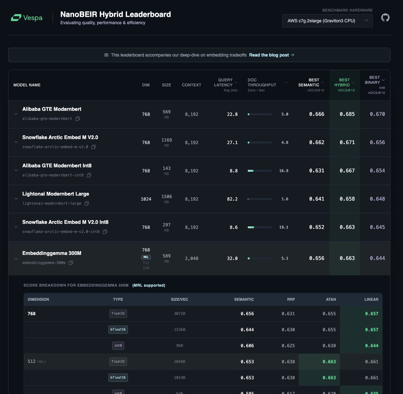This screenshot has height=394, width=403.
Task: Click the 0.648 Best Binary score
Action: pos(377,199)
